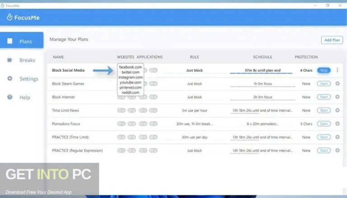Image resolution: width=347 pixels, height=198 pixels.
Task: Stop the Block Social Media plan
Action: click(324, 70)
